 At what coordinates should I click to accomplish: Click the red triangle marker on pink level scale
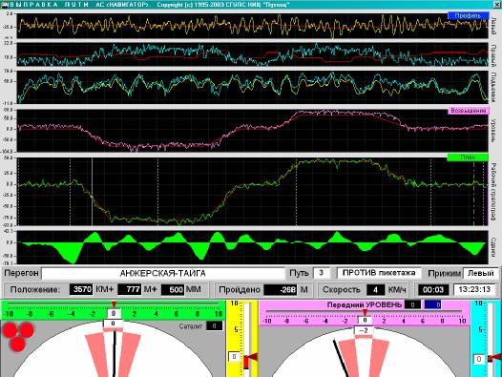(365, 312)
